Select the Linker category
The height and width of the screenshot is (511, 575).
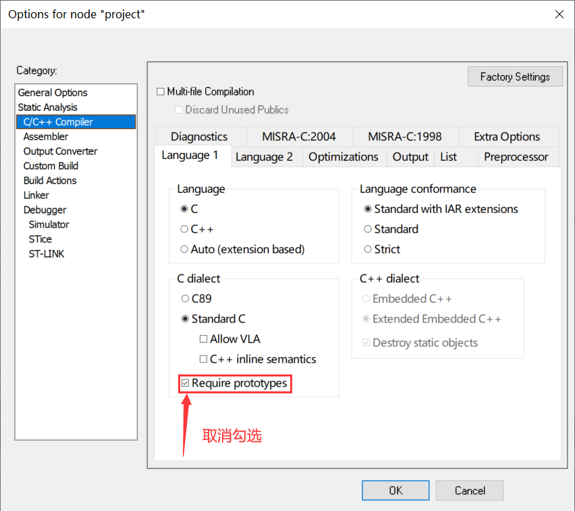36,195
